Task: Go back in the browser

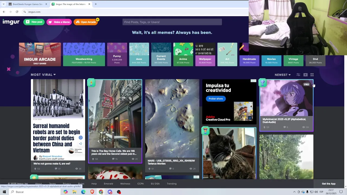Action: coord(4,12)
